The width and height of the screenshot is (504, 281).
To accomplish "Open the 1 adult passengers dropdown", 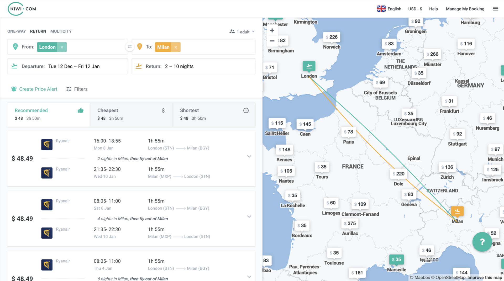I will pos(242,32).
